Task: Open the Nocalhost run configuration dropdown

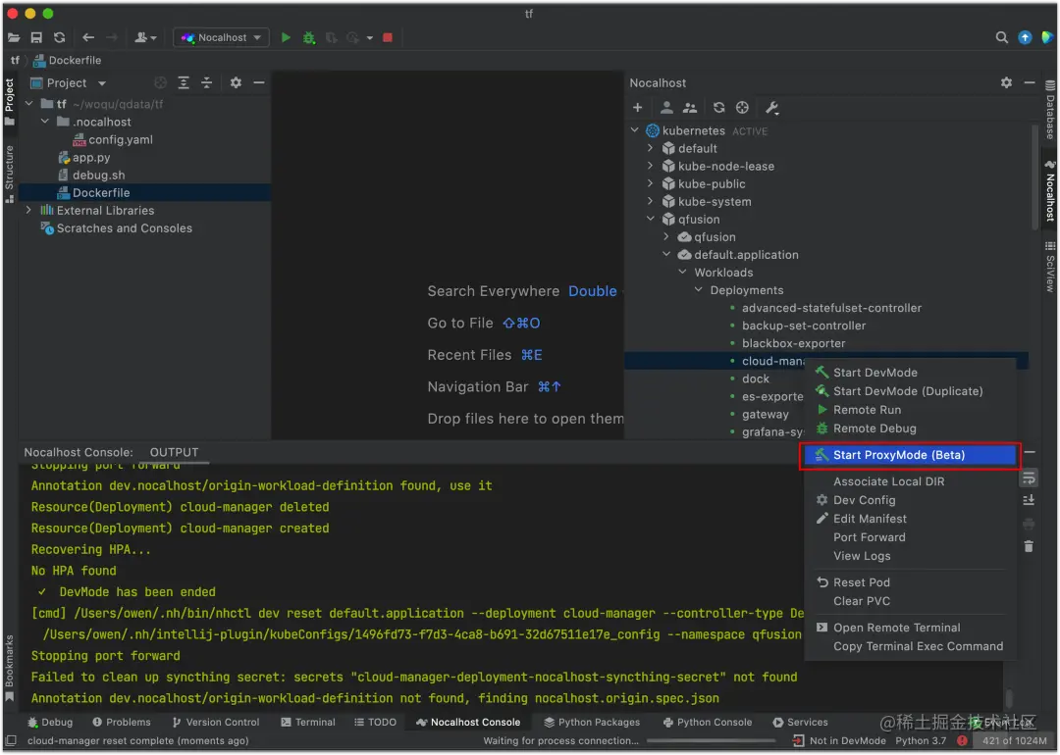Action: (221, 37)
